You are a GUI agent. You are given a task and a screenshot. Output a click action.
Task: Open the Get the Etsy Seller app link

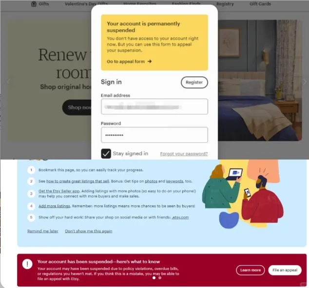59,191
